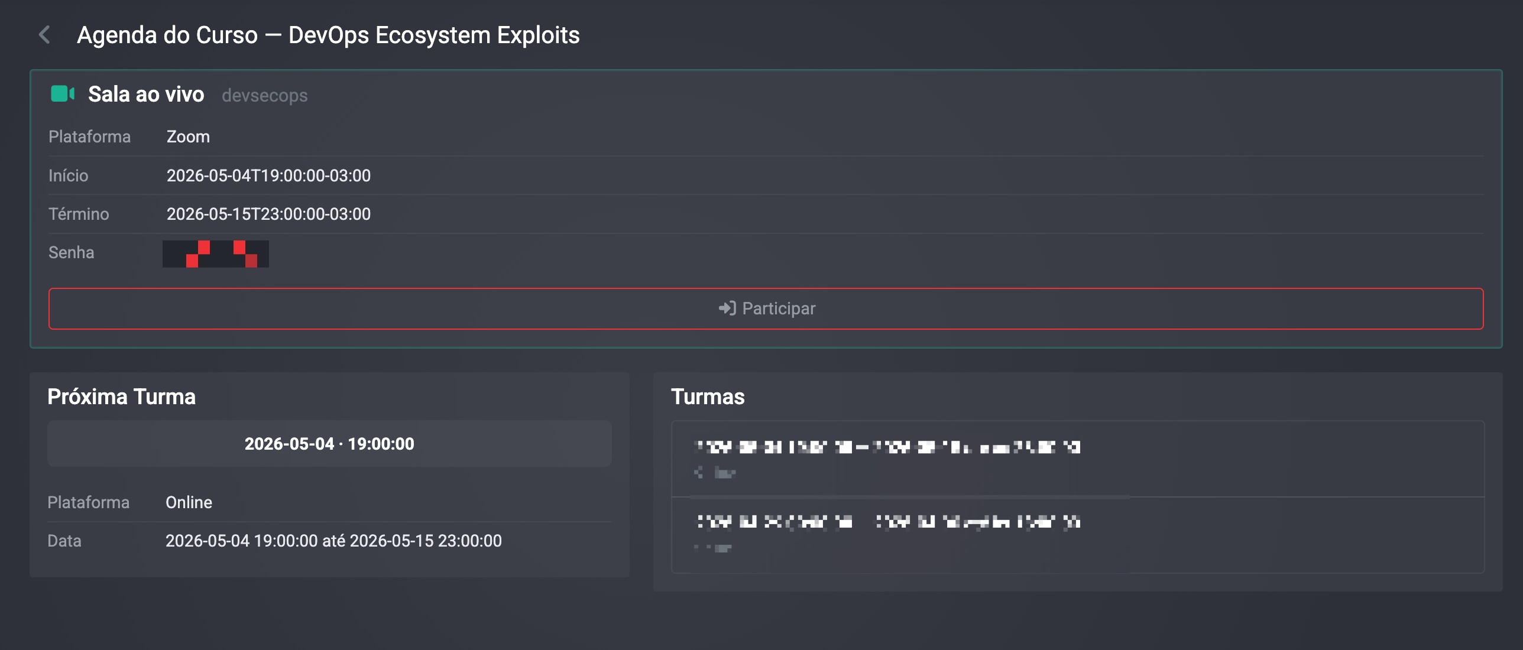Viewport: 1523px width, 650px height.
Task: Click the devsecops room tag
Action: 264,96
